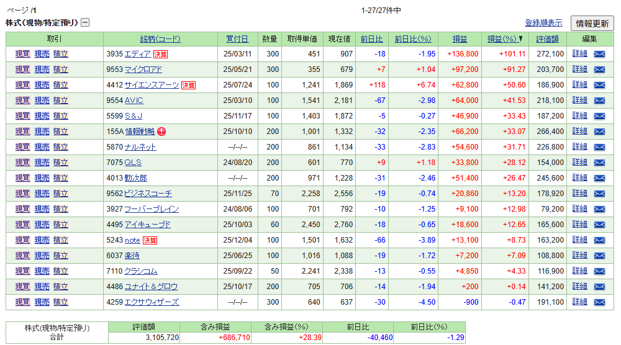
Task: Click the mail icon in the AViC row
Action: [599, 101]
